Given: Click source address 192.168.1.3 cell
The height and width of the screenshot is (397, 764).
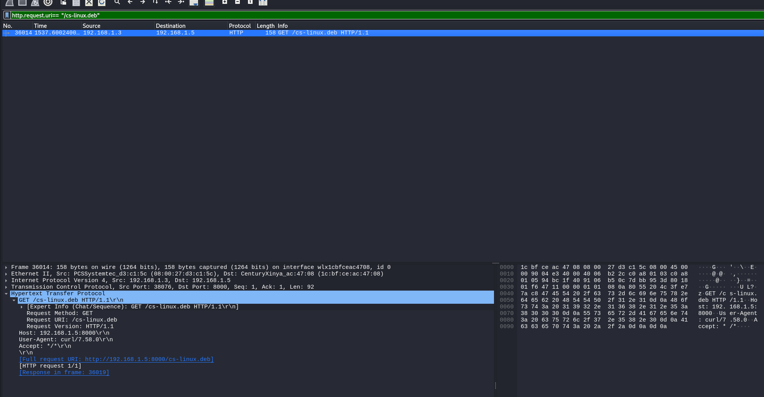Looking at the screenshot, I should click(x=102, y=33).
